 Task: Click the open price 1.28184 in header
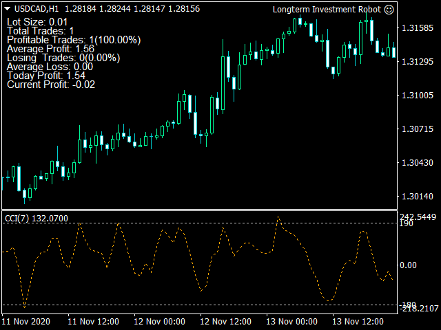tap(81, 9)
